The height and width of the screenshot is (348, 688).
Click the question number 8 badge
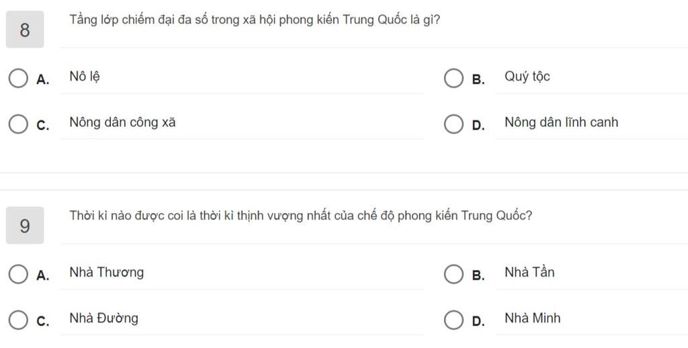pos(25,30)
